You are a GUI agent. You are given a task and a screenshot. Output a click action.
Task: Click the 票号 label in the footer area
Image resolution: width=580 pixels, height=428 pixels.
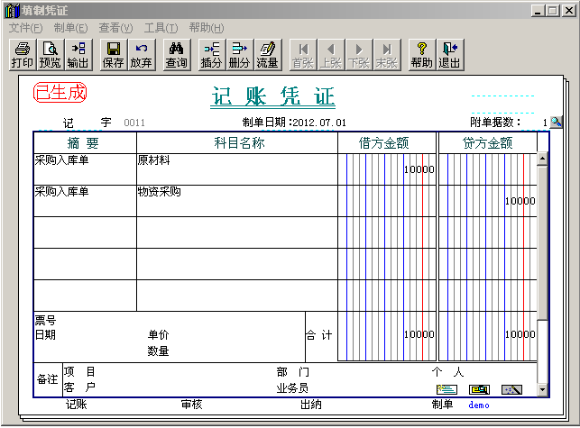pos(45,321)
